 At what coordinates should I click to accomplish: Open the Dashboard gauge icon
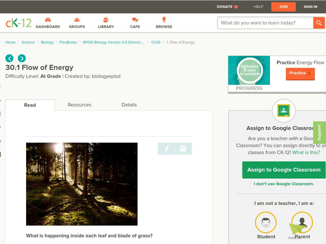tap(48, 20)
